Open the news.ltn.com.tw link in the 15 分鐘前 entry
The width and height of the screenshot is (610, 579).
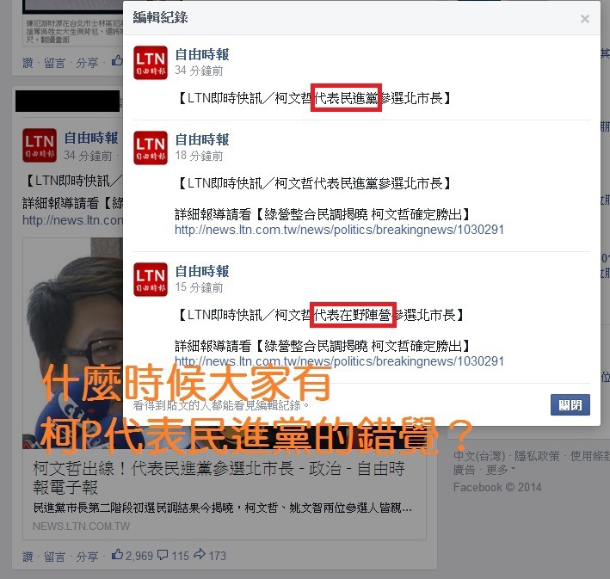(x=339, y=361)
